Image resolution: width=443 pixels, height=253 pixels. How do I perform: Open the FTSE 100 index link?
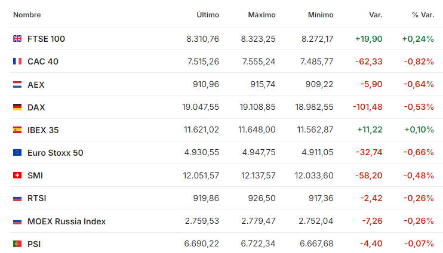pyautogui.click(x=46, y=39)
